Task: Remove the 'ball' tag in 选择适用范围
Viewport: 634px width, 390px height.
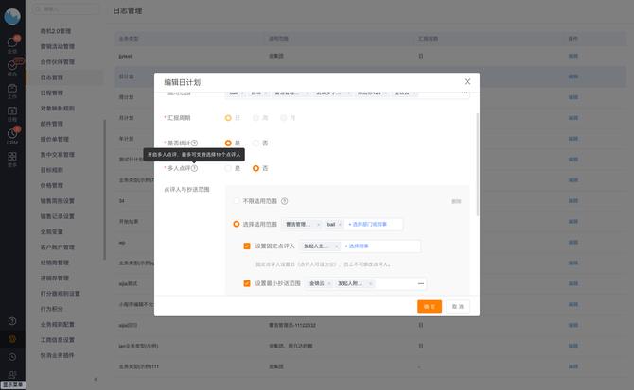Action: point(343,224)
